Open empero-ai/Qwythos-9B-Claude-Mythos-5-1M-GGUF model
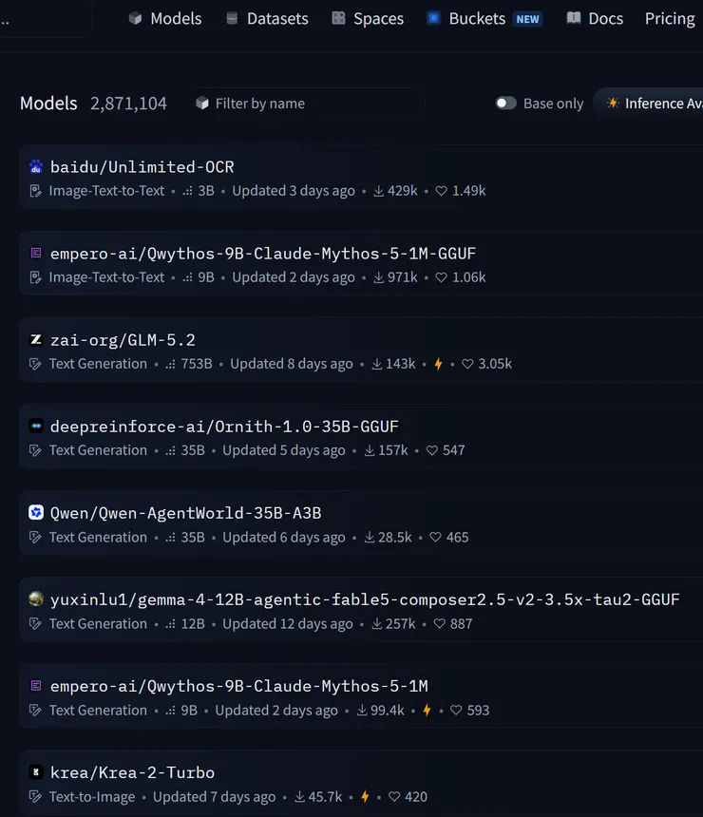The width and height of the screenshot is (703, 817). click(x=262, y=254)
